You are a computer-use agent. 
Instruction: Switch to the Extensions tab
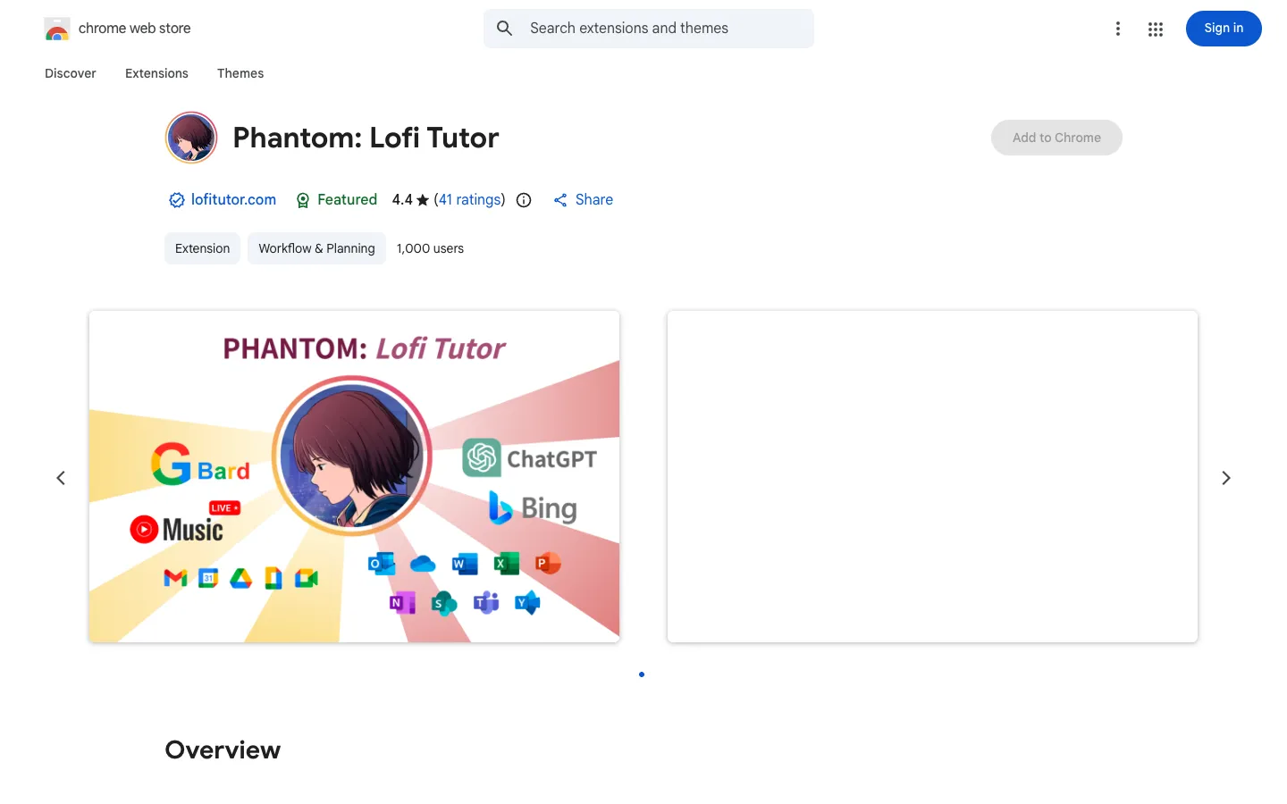click(x=156, y=73)
